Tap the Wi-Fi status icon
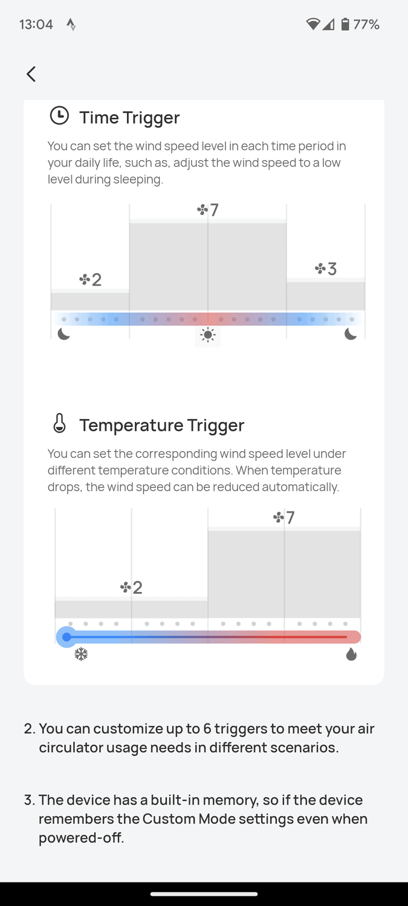The height and width of the screenshot is (906, 408). point(312,24)
